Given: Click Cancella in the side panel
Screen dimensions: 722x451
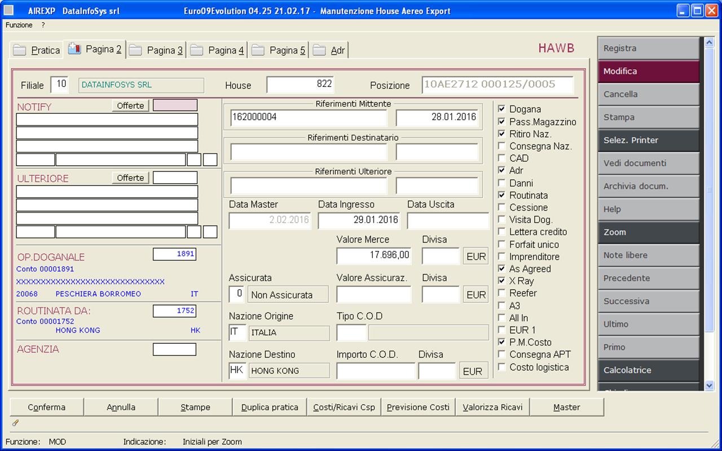Looking at the screenshot, I should (649, 94).
